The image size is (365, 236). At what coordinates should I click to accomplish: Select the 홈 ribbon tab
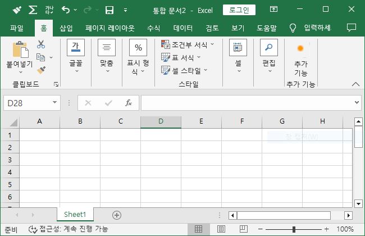pos(44,28)
